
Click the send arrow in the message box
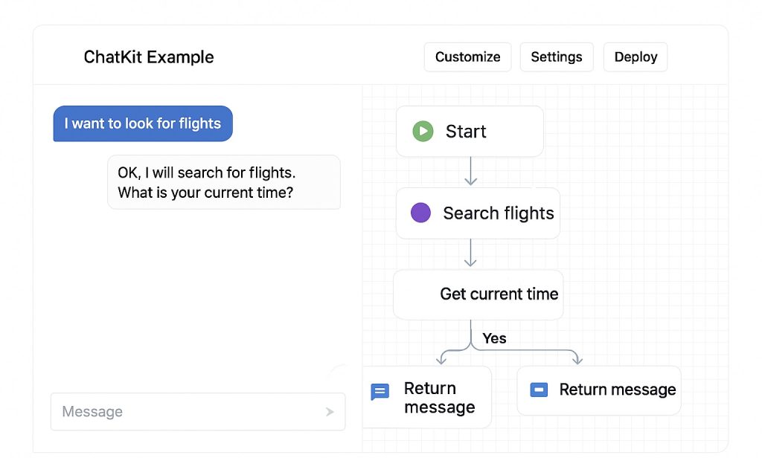[329, 411]
